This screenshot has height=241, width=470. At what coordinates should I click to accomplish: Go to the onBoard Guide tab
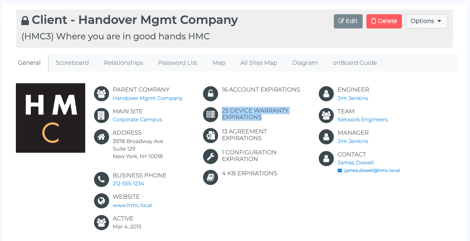click(x=355, y=63)
